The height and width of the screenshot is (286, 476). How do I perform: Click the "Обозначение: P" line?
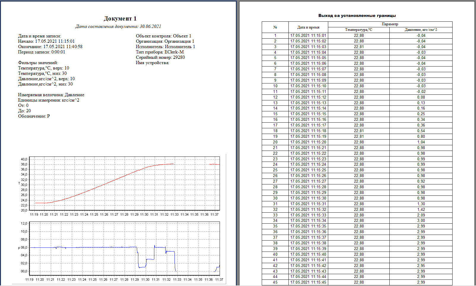[34, 116]
